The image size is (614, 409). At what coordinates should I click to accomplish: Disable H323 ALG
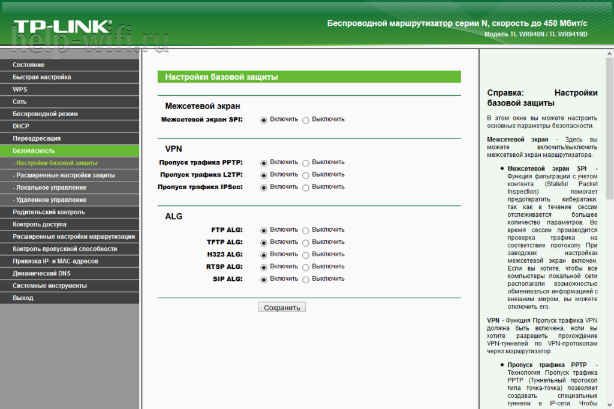pyautogui.click(x=306, y=255)
